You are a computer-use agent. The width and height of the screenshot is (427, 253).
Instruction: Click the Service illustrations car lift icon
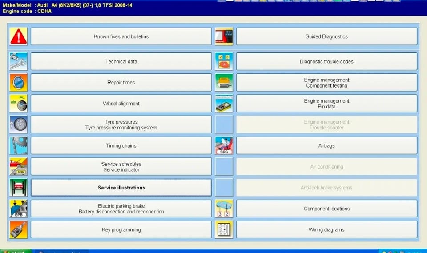[19, 187]
